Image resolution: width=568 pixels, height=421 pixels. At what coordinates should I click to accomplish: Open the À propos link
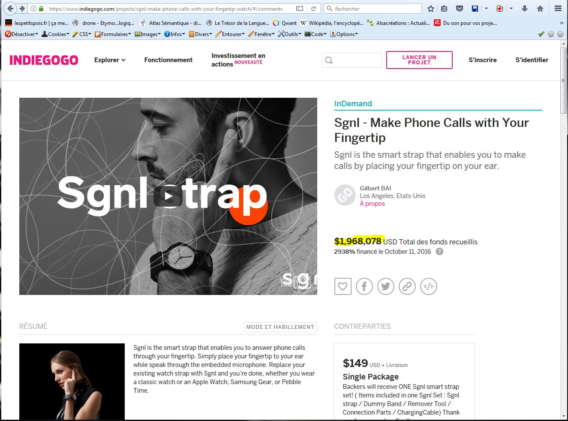point(372,204)
